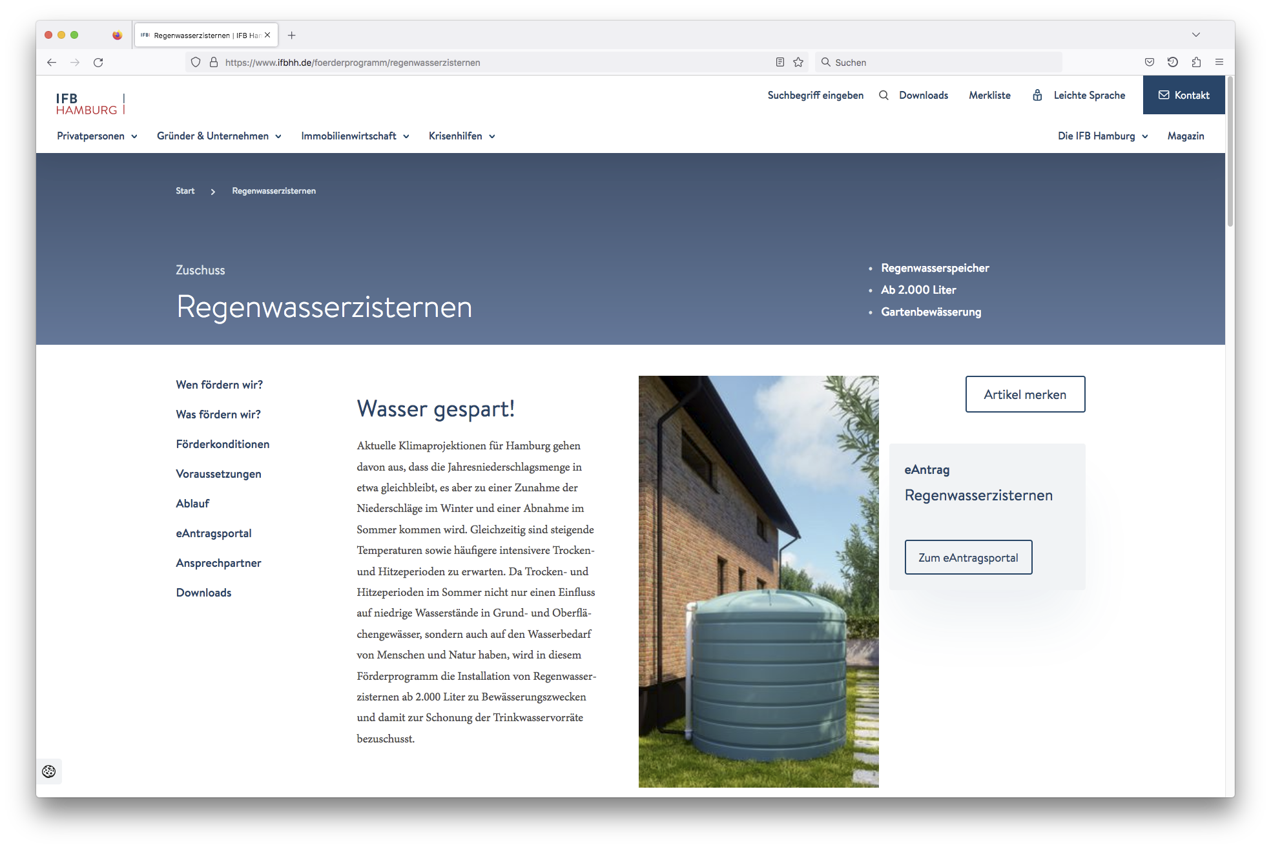
Task: Expand the Krisenhilfen menu
Action: tap(462, 136)
